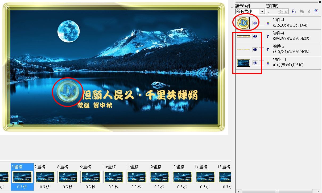The image size is (322, 193).
Task: Toggle lock box beside 物件-3 eye icon
Action: click(x=262, y=50)
